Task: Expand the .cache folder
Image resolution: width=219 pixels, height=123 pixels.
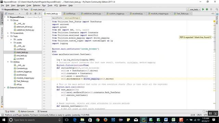Action: (11, 40)
